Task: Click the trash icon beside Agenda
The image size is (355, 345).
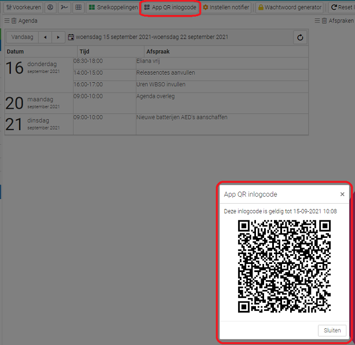Action: tap(14, 21)
